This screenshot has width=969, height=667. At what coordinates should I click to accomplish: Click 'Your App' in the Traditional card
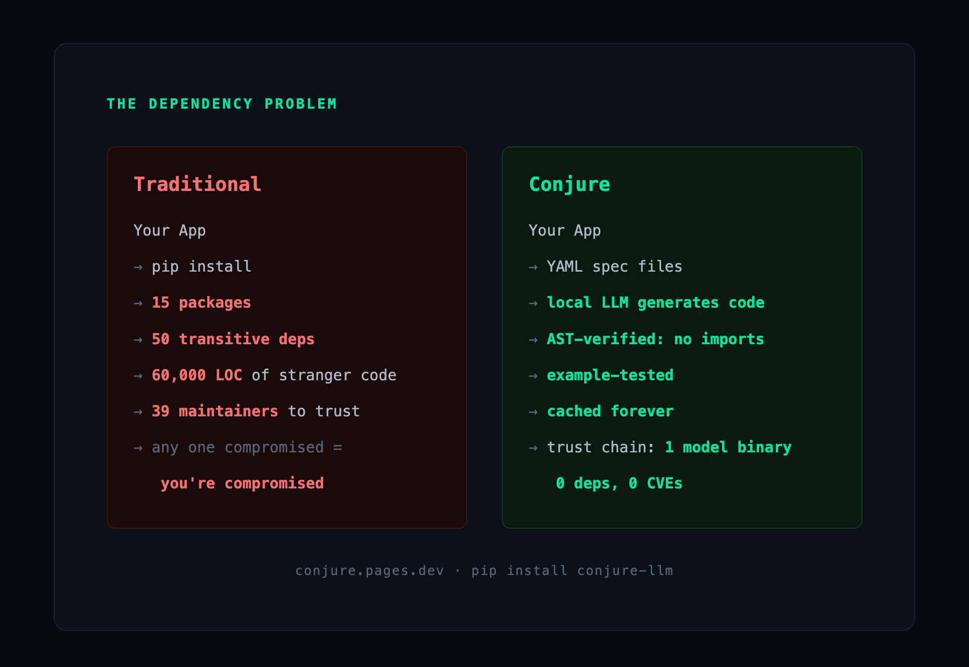coord(170,231)
